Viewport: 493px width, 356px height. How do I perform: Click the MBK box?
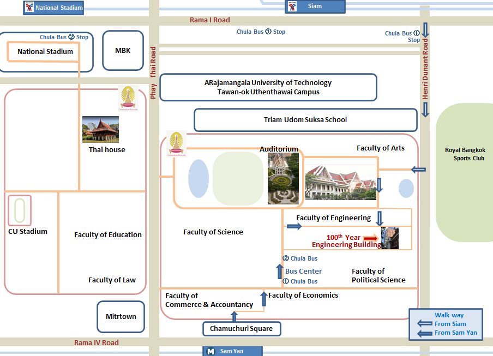click(x=123, y=50)
